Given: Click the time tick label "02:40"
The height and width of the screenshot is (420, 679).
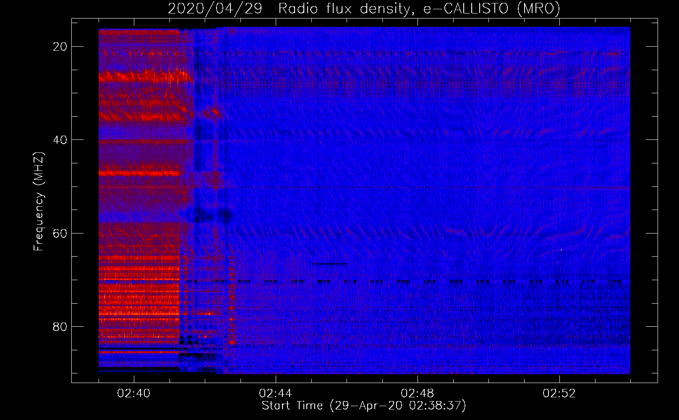Looking at the screenshot, I should pos(134,393).
